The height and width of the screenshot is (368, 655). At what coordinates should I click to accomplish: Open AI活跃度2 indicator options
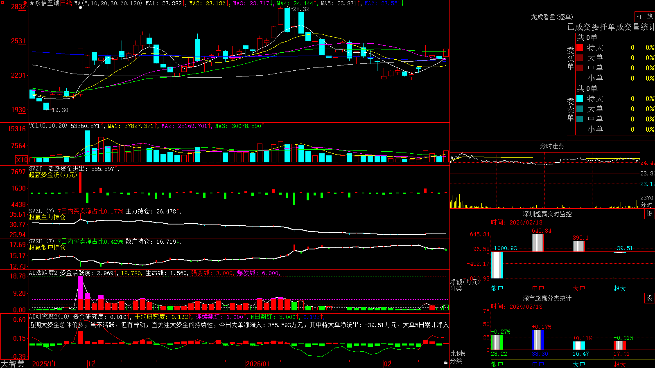43,273
